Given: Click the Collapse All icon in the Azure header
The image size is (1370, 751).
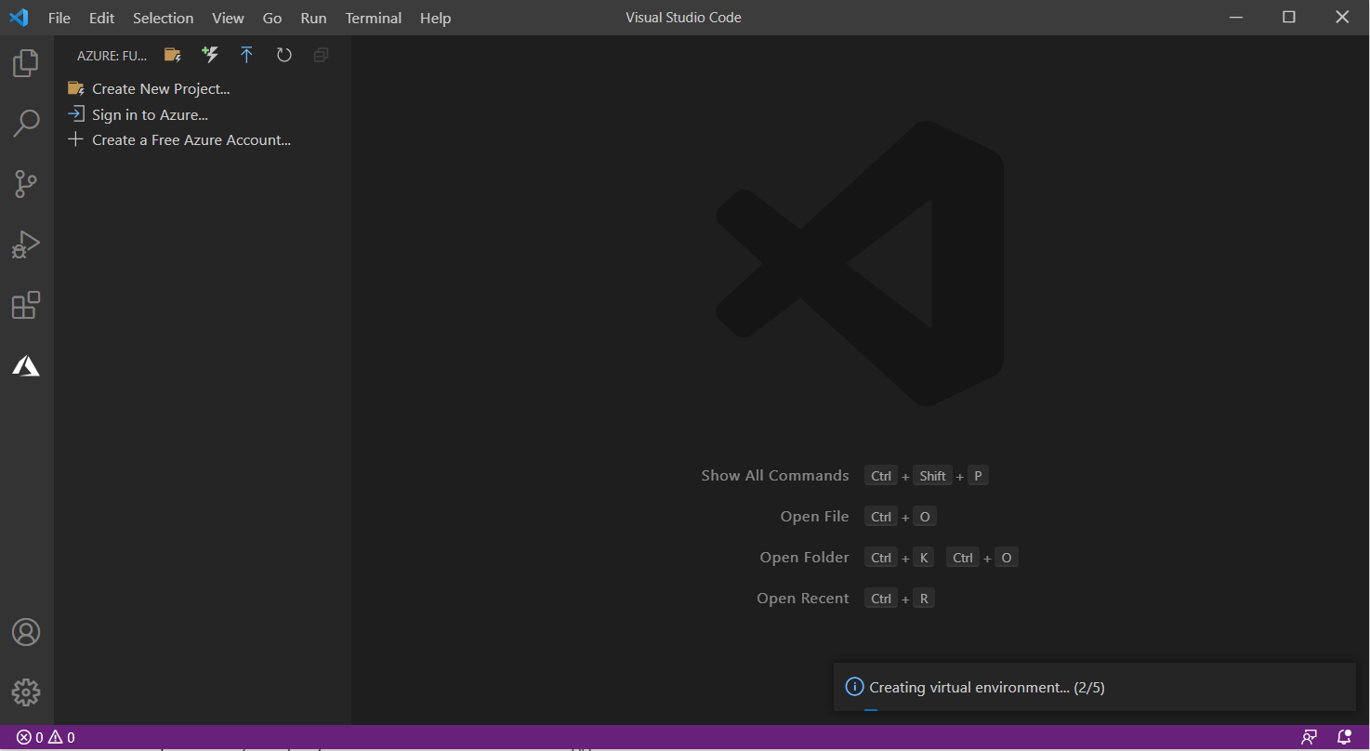Looking at the screenshot, I should 321,55.
